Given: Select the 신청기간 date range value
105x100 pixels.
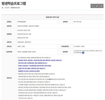Looking at the screenshot, I should [28, 26].
